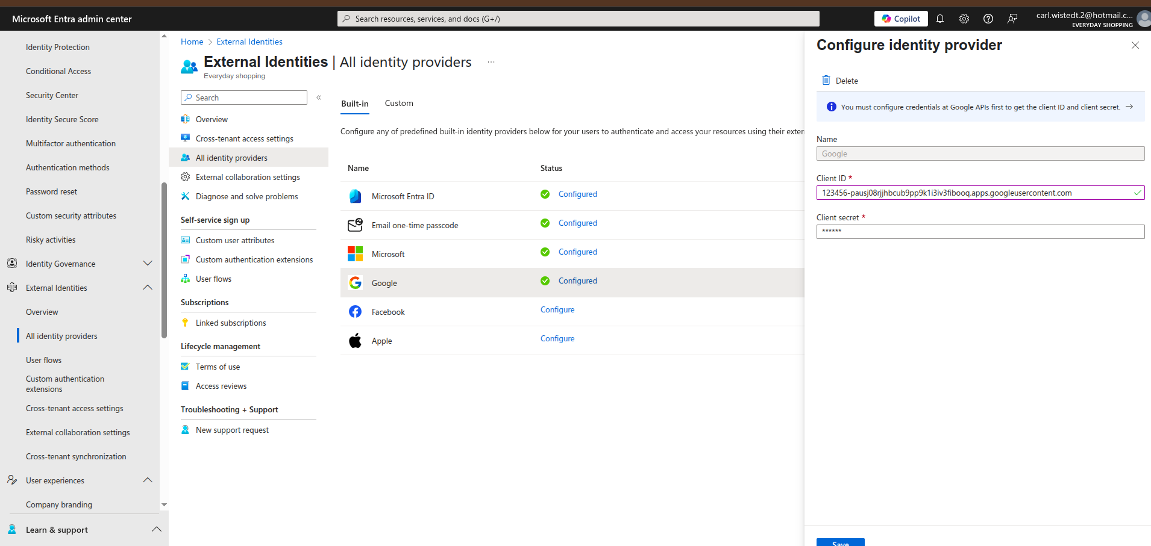Open account avatar for carl.wistedt
Screen dimensions: 1151x546
click(1143, 19)
